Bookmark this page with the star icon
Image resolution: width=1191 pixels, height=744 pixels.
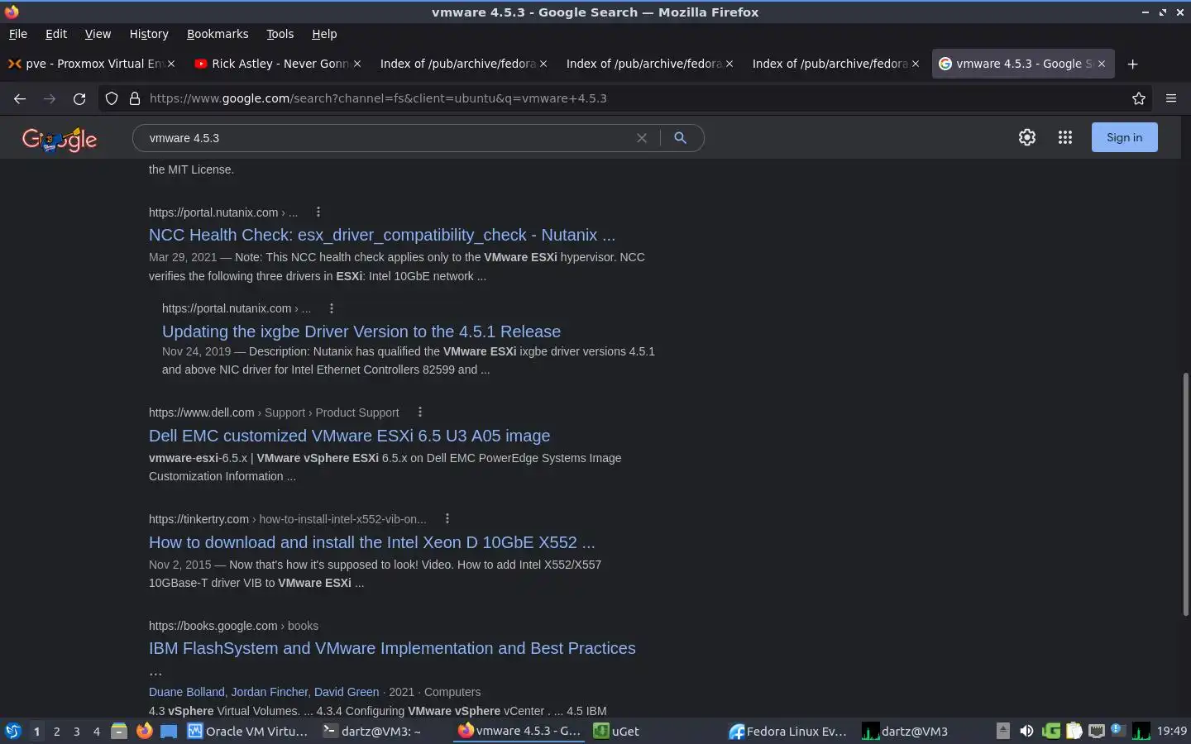pos(1139,98)
